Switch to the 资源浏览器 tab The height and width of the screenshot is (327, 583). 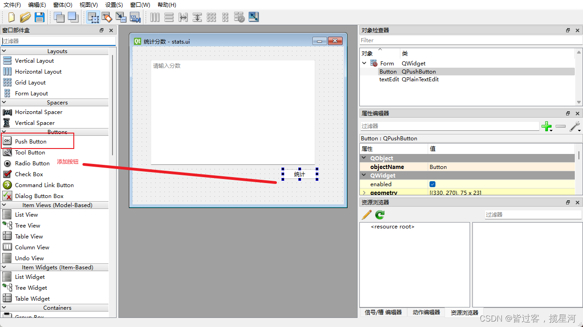pos(464,312)
